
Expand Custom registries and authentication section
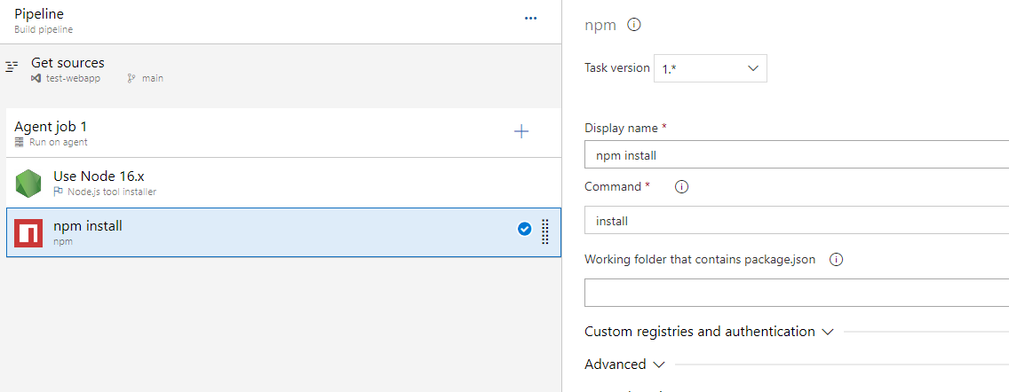pyautogui.click(x=709, y=332)
